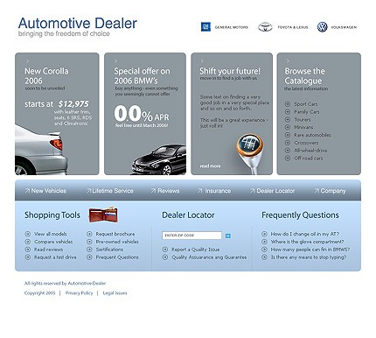Open the New Vehicles menu item
Screen dimensions: 376x338
[45, 191]
